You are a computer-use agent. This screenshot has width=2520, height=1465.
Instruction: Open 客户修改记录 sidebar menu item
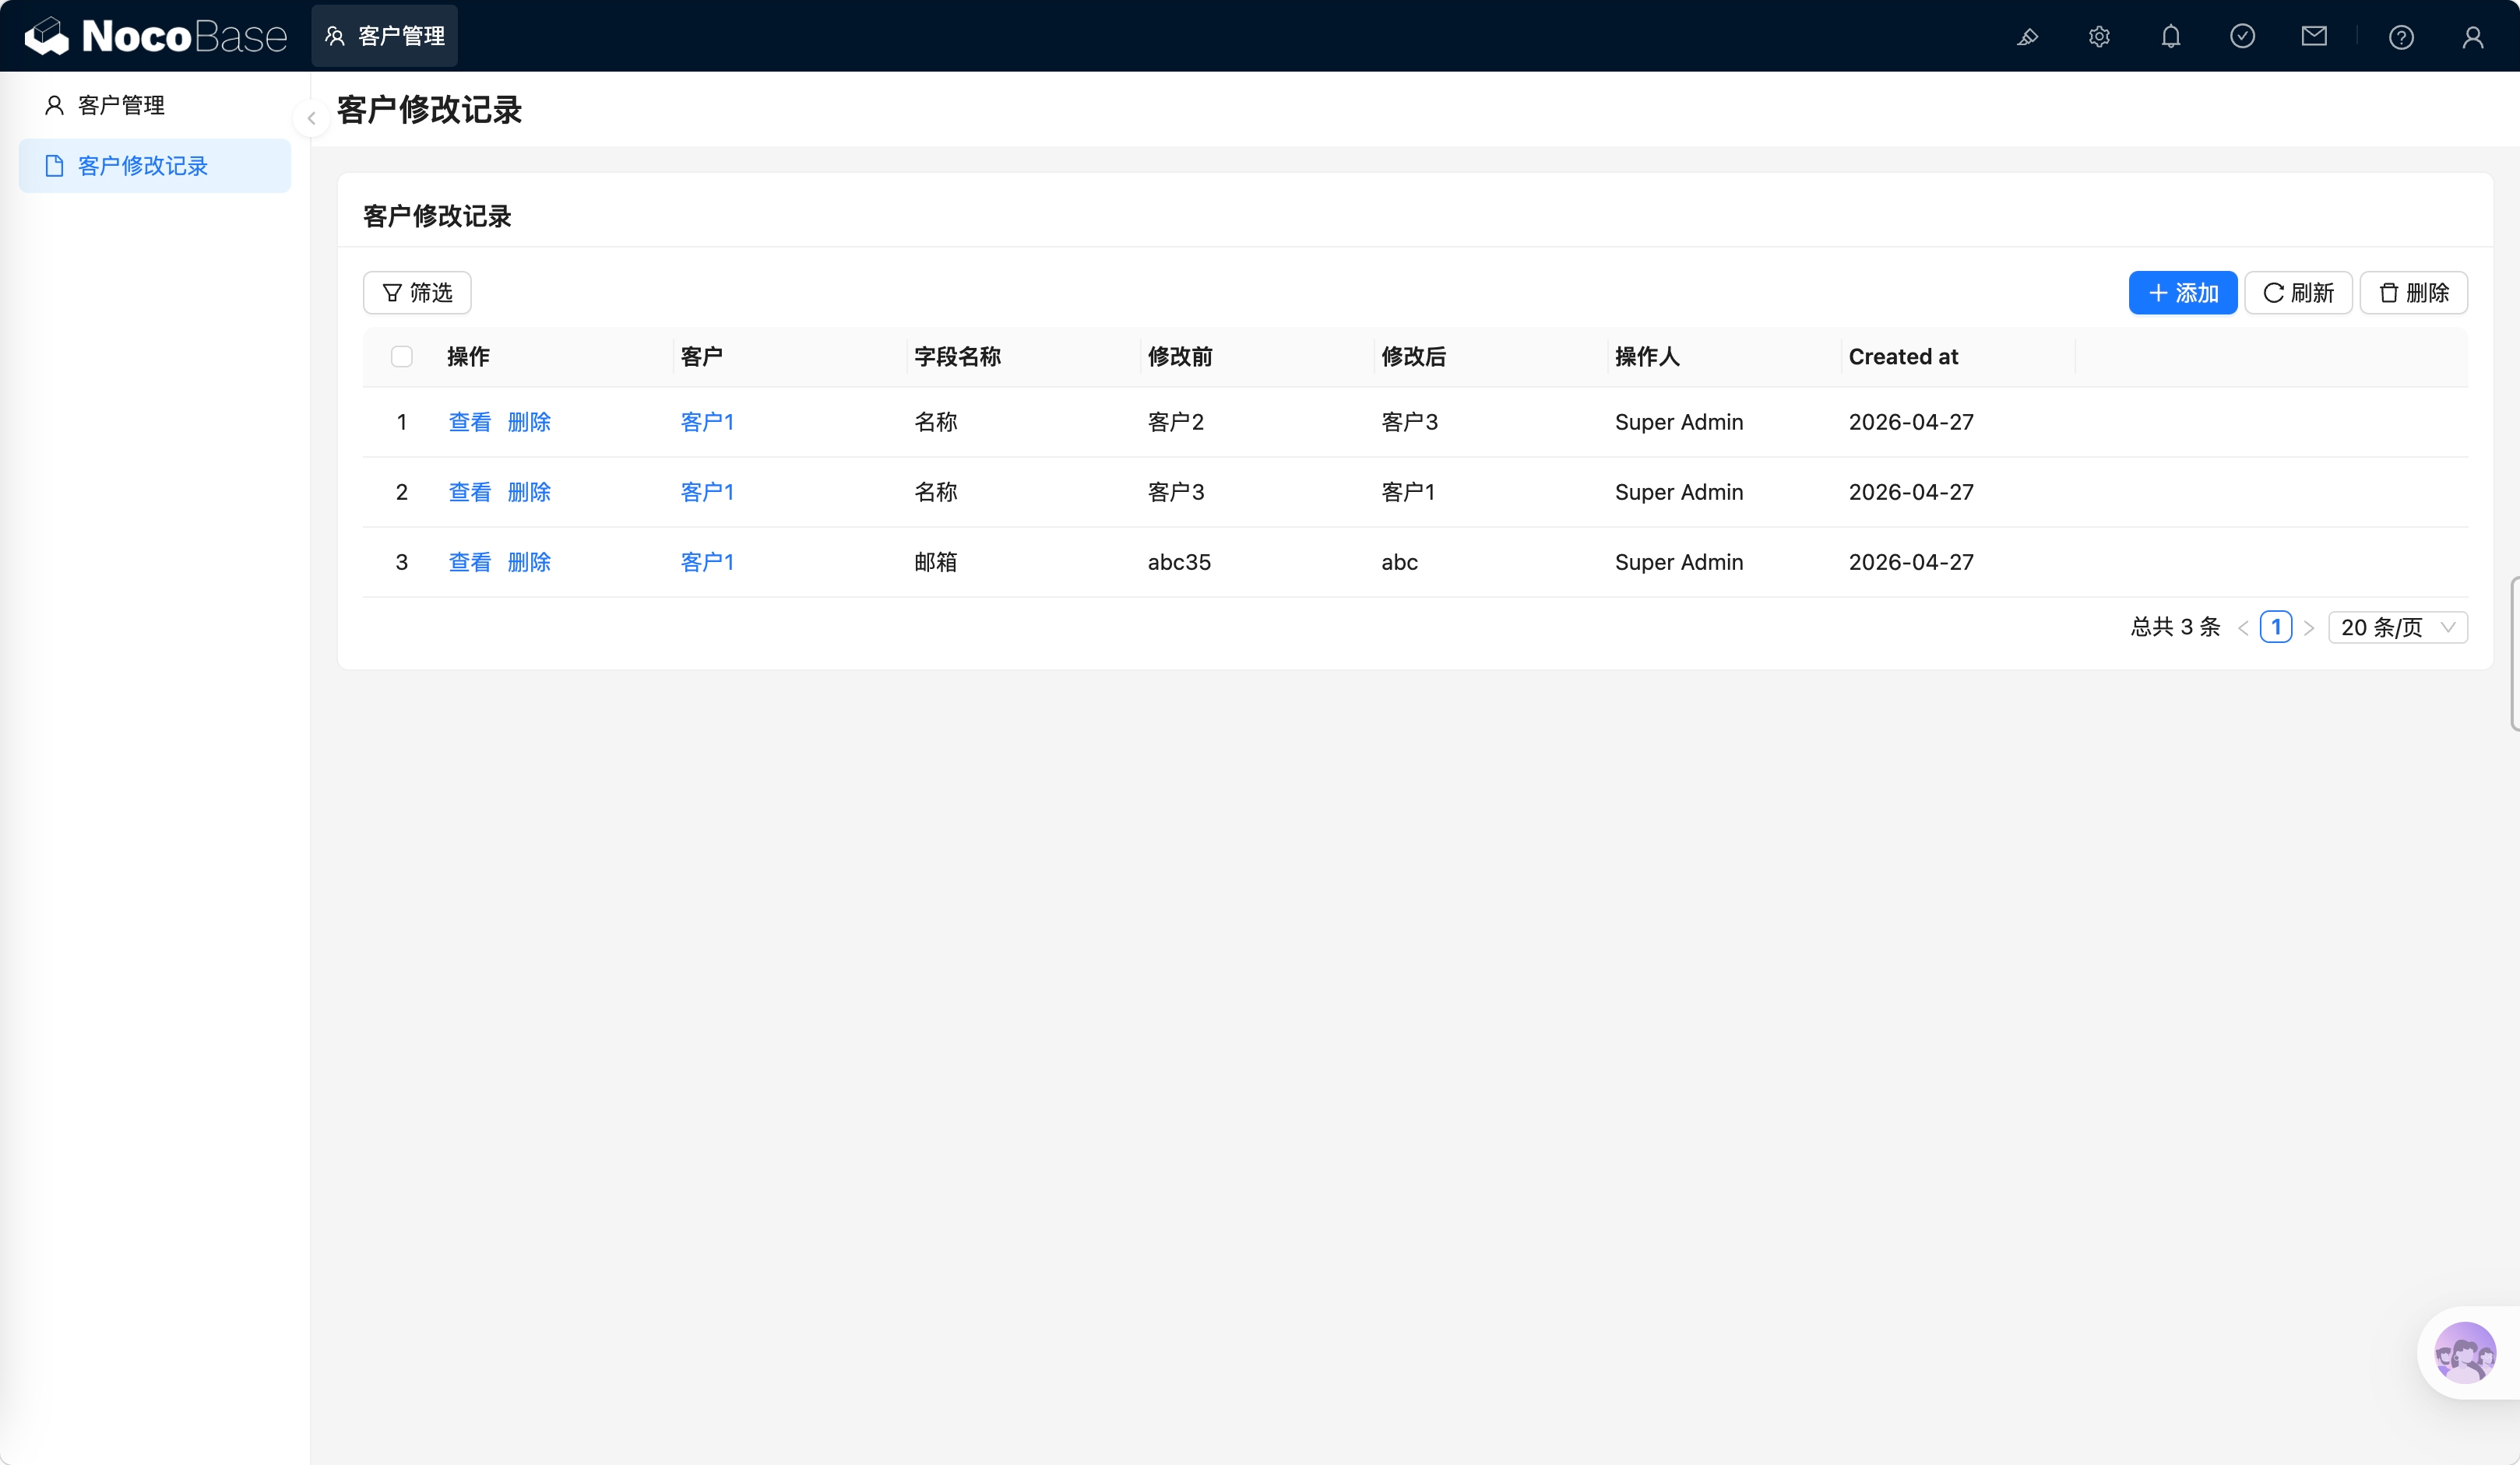coord(143,166)
